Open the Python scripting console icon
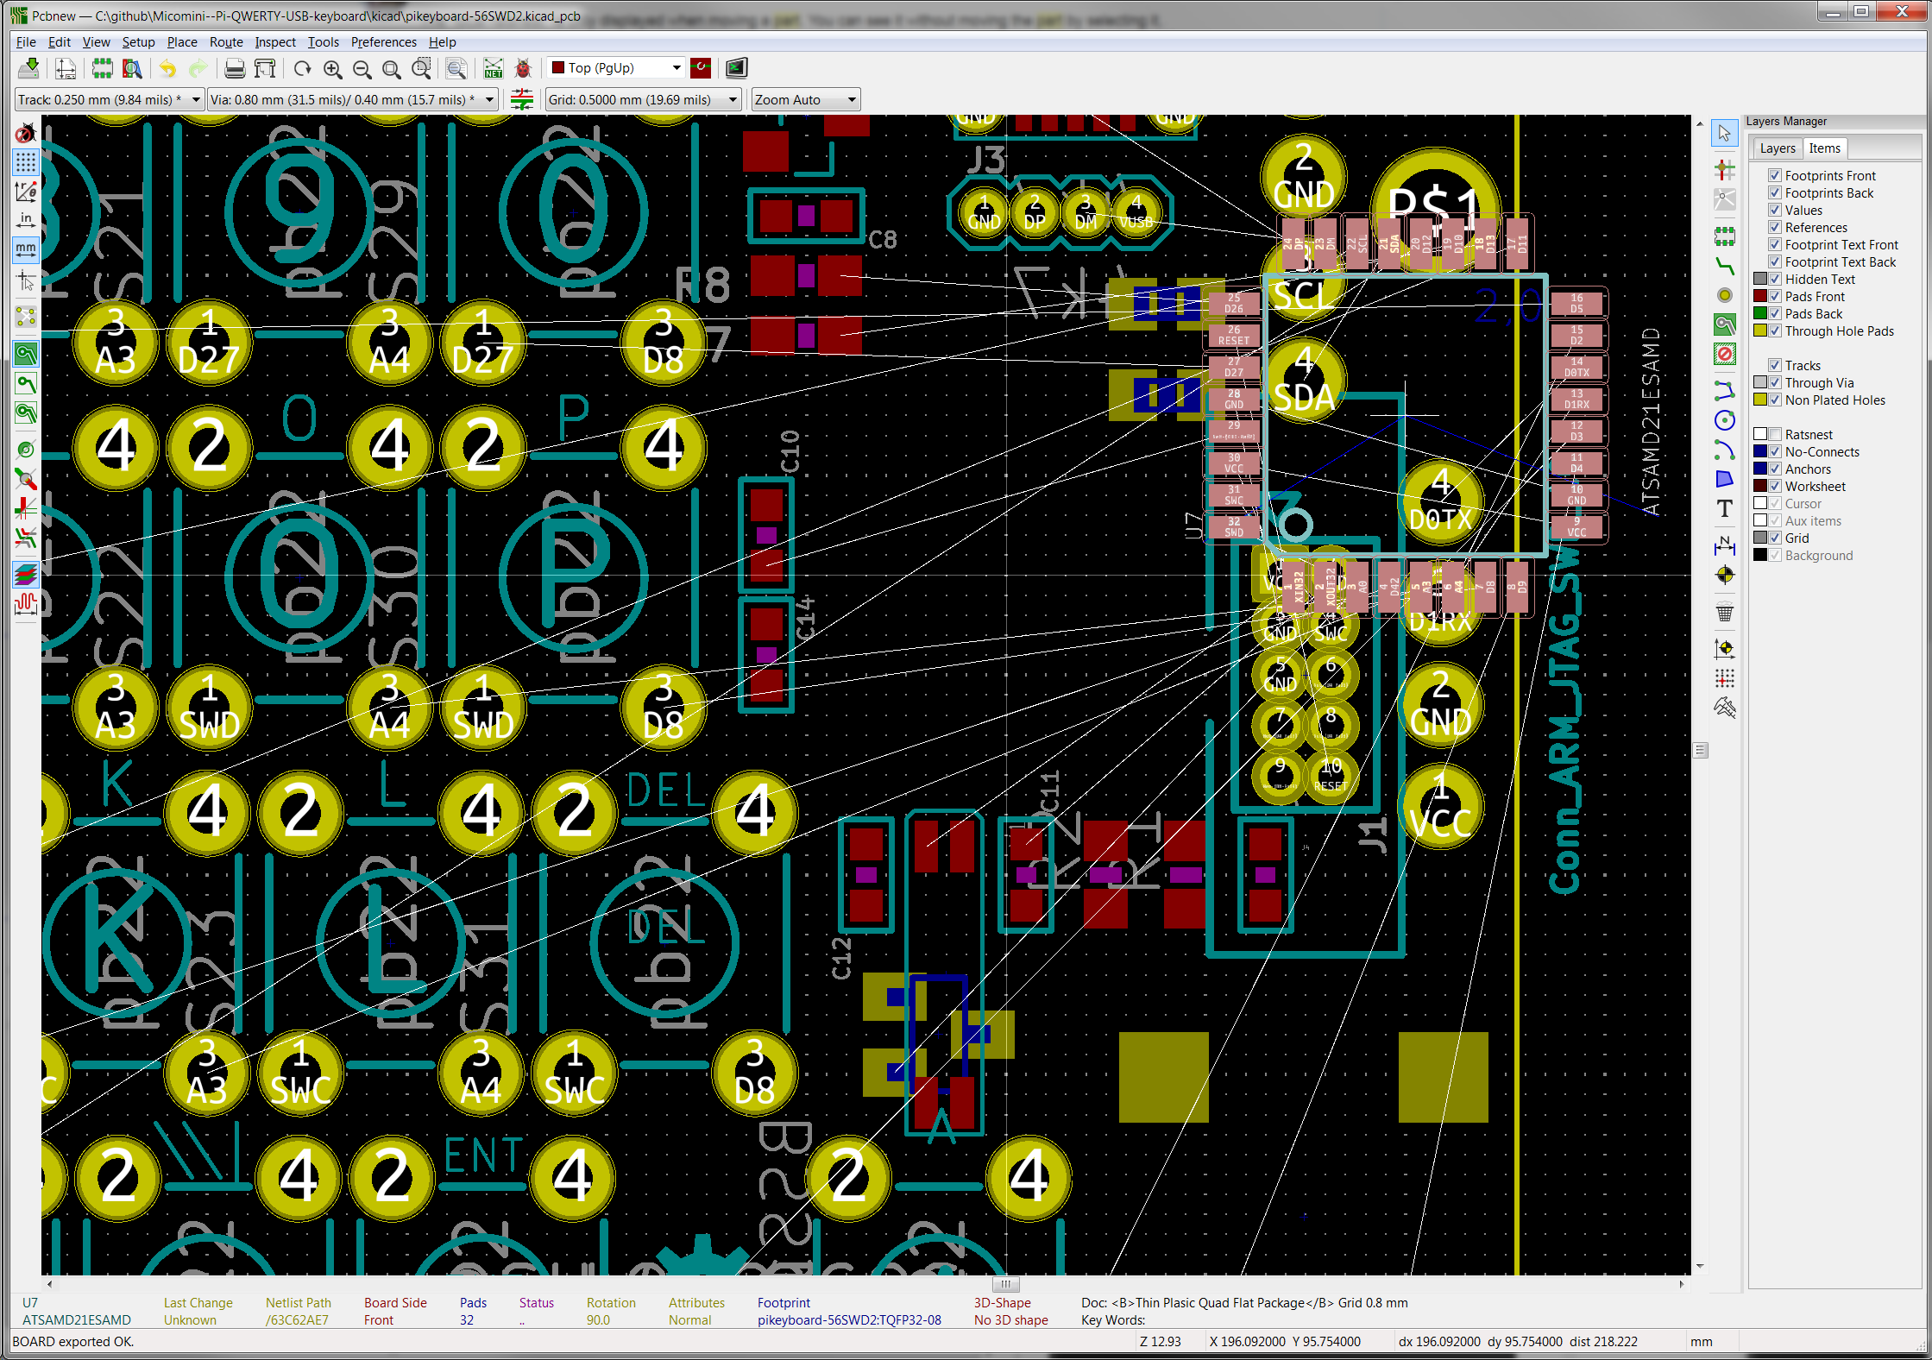 [737, 68]
